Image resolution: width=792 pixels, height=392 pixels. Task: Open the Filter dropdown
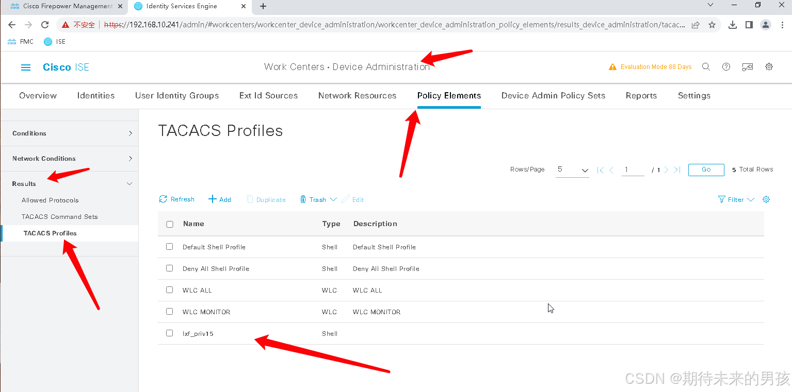pos(736,199)
